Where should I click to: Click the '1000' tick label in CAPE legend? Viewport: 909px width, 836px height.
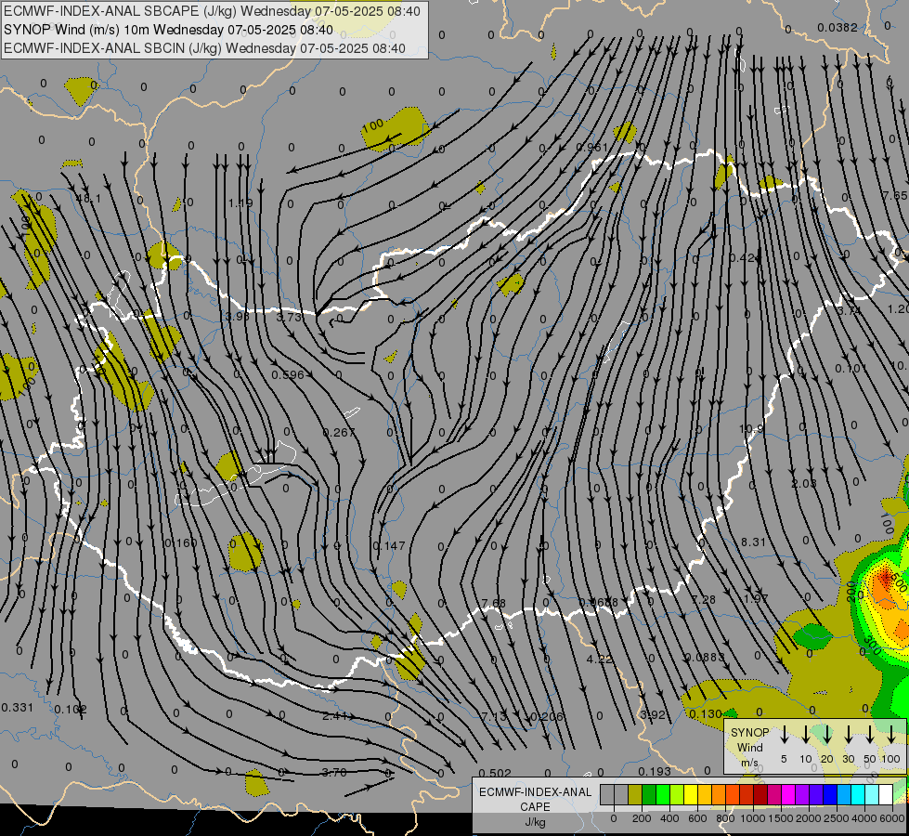(752, 818)
